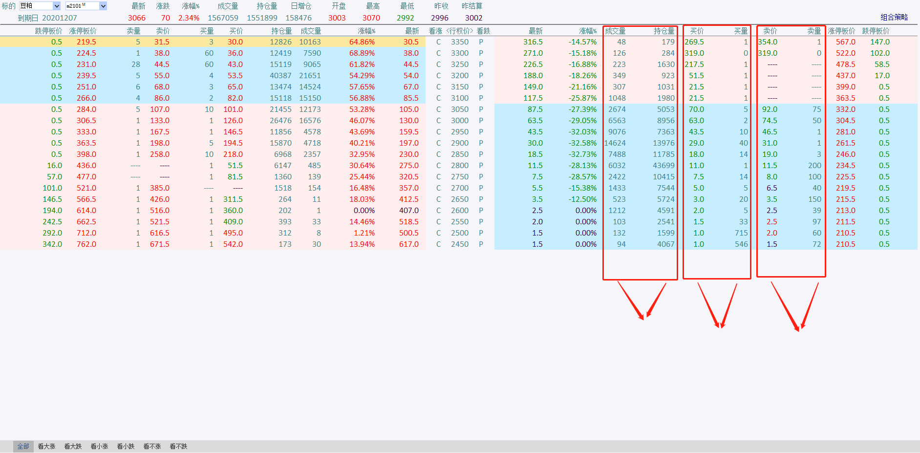Click the 组合策略 button
This screenshot has width=920, height=453.
(894, 17)
